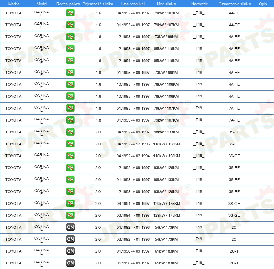Click 73kW / 99KM in the 01.1995 row

point(166,73)
